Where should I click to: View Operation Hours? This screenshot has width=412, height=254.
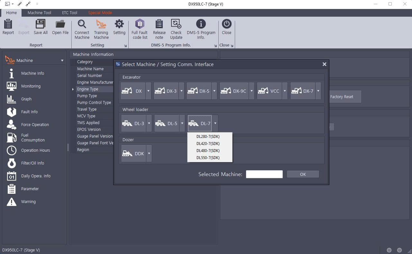(x=35, y=150)
